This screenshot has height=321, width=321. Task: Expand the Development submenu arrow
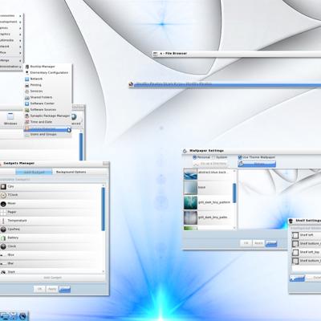click(20, 22)
